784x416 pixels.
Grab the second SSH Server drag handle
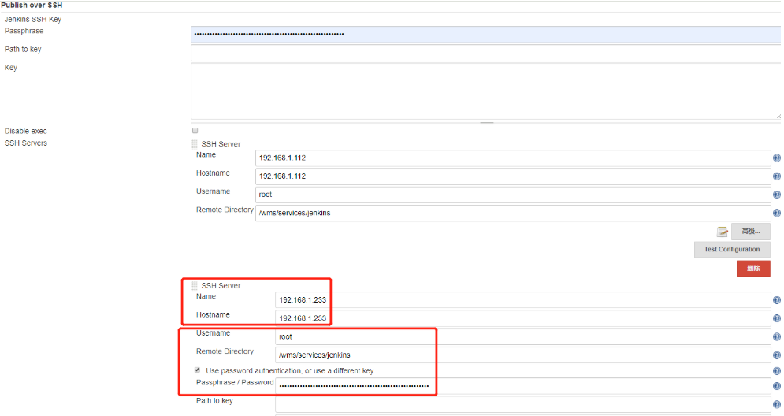pos(195,286)
